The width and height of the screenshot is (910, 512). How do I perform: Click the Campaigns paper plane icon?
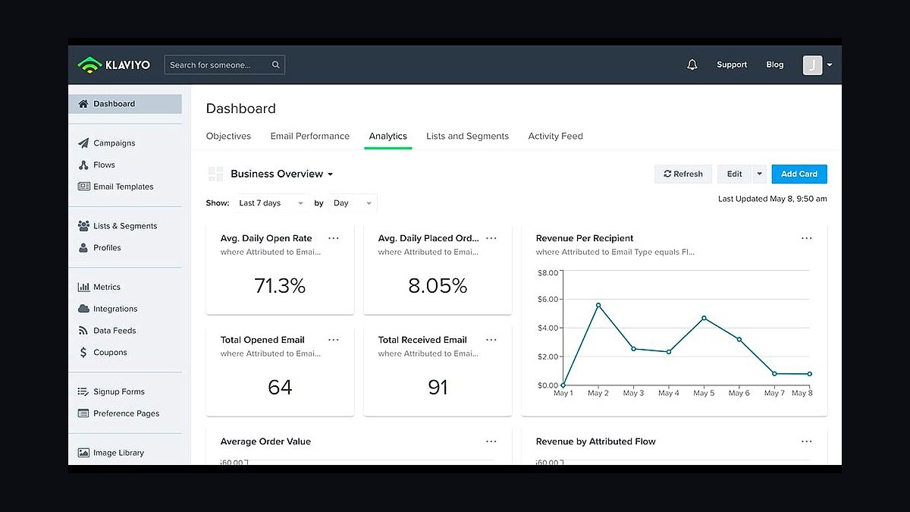pyautogui.click(x=83, y=143)
